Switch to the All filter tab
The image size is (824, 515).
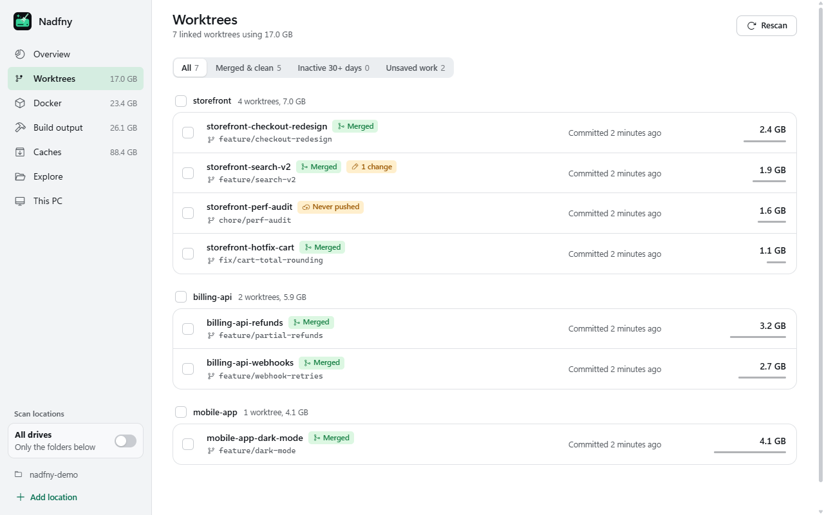coord(190,68)
